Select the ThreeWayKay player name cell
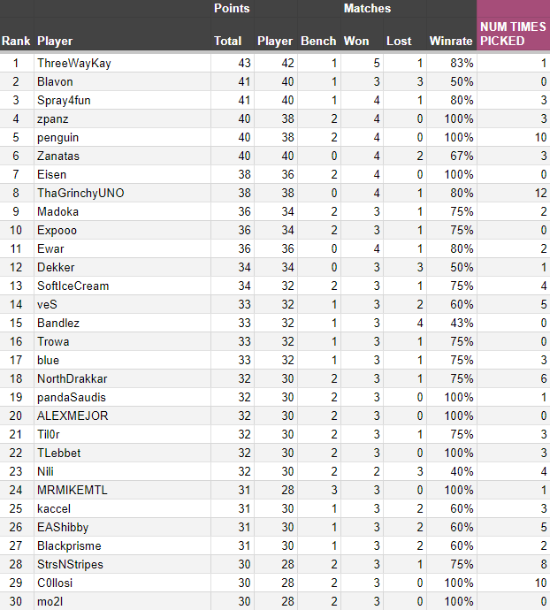Viewport: 550px width, 610px height. point(122,63)
